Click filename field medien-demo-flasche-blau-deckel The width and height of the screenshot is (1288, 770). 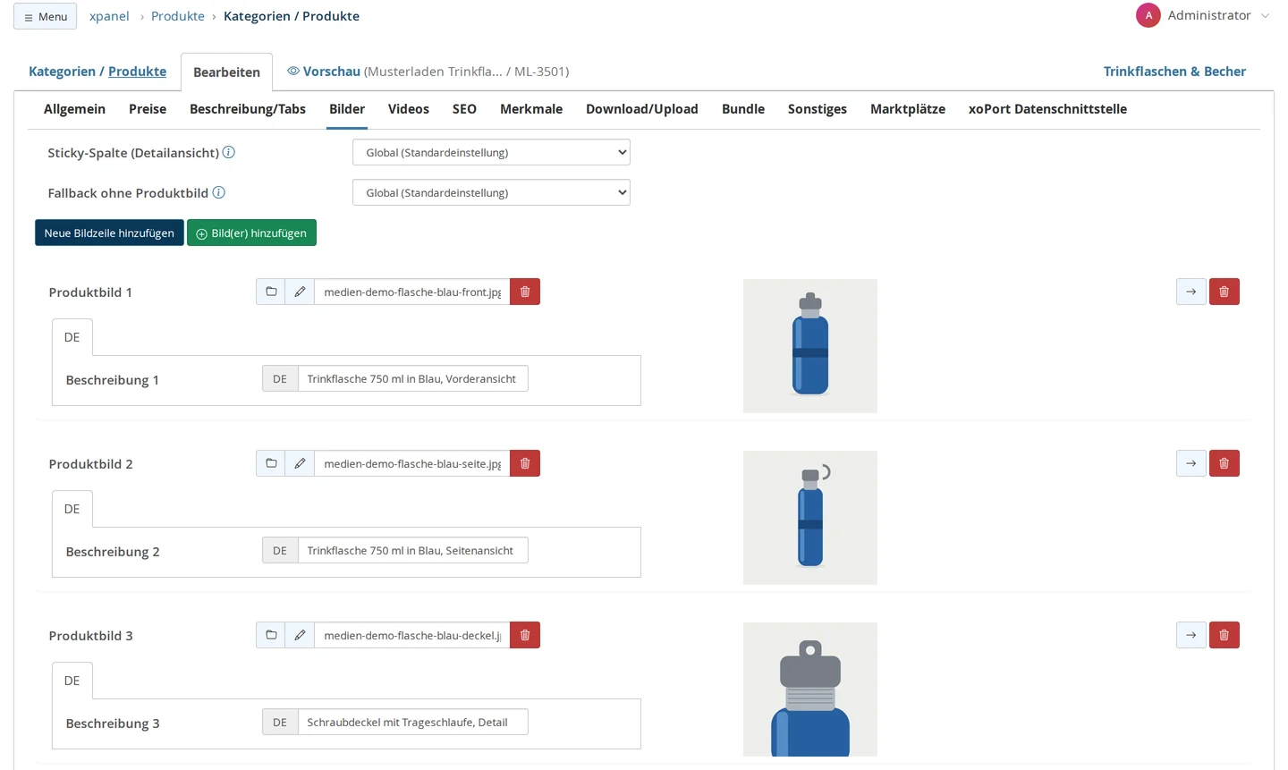pos(412,635)
